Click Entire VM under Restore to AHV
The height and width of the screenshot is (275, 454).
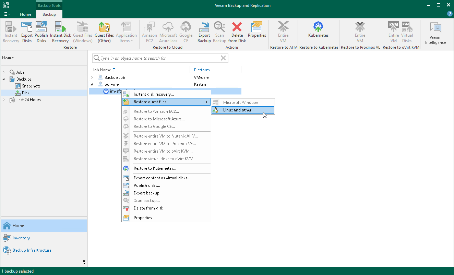(x=283, y=32)
